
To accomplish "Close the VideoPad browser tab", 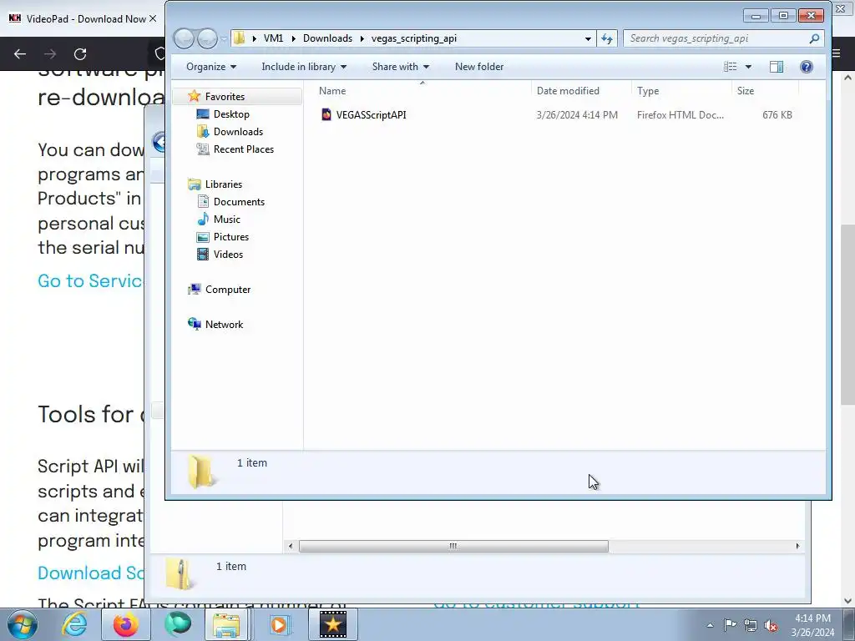I will [153, 18].
